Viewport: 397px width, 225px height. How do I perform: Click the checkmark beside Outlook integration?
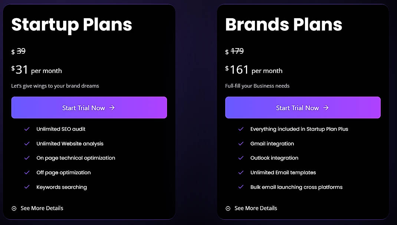click(x=241, y=158)
